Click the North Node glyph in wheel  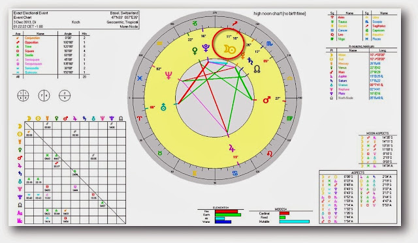257,69
